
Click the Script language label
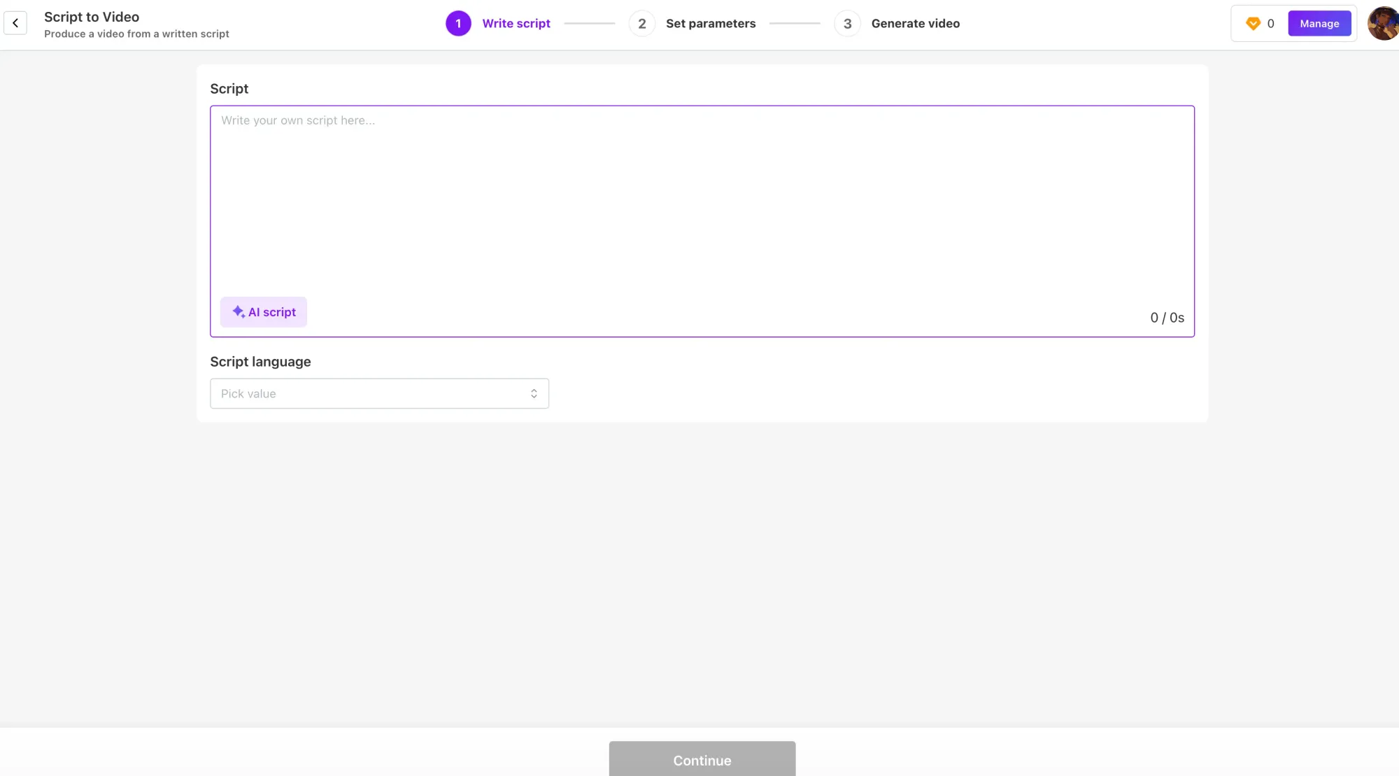coord(260,362)
